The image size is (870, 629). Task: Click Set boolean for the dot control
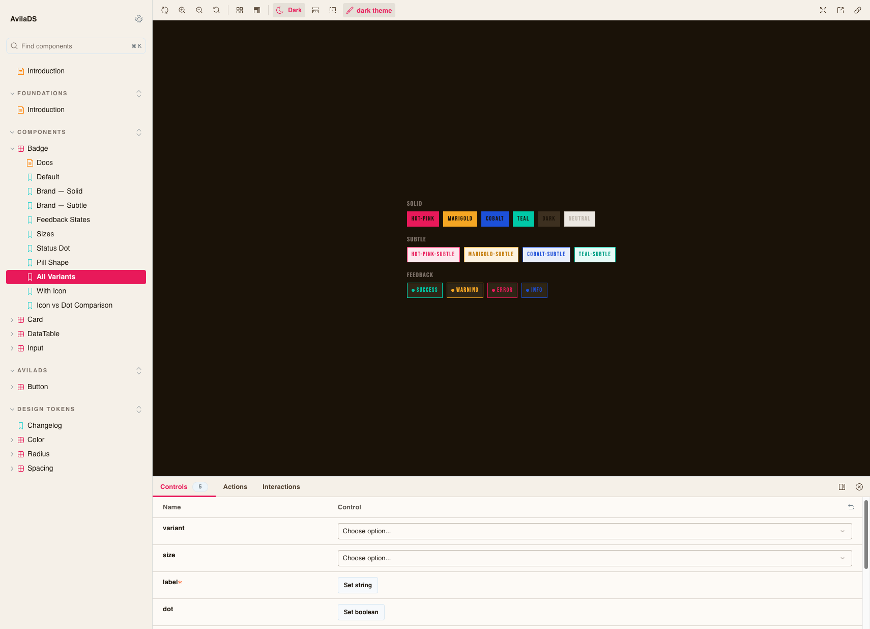pos(361,612)
